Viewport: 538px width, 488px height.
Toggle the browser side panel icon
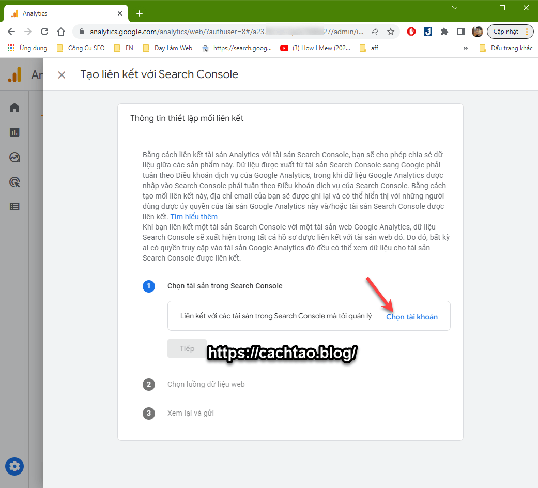[461, 32]
